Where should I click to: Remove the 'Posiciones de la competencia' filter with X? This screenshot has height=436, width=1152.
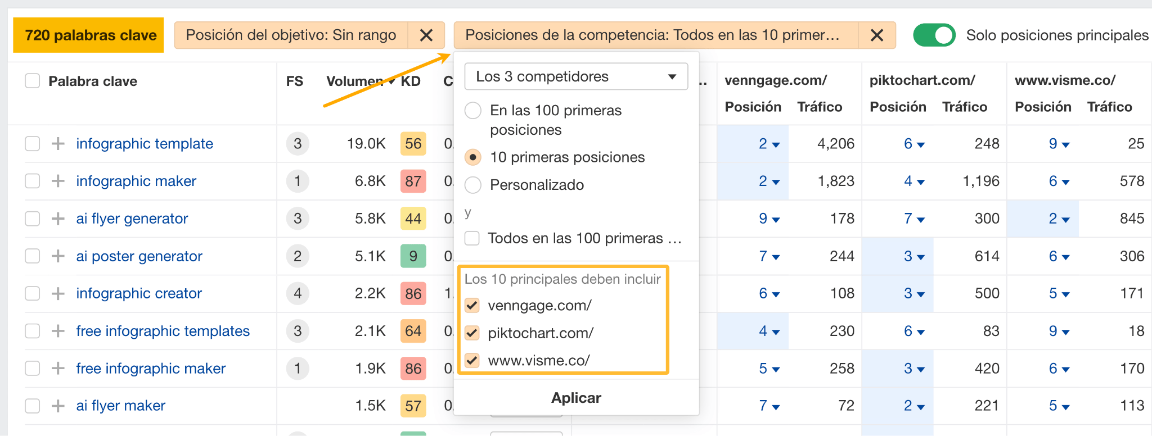pos(876,35)
